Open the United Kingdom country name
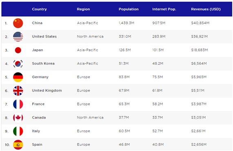Screen dimensions: 233x151 pyautogui.click(x=47, y=90)
